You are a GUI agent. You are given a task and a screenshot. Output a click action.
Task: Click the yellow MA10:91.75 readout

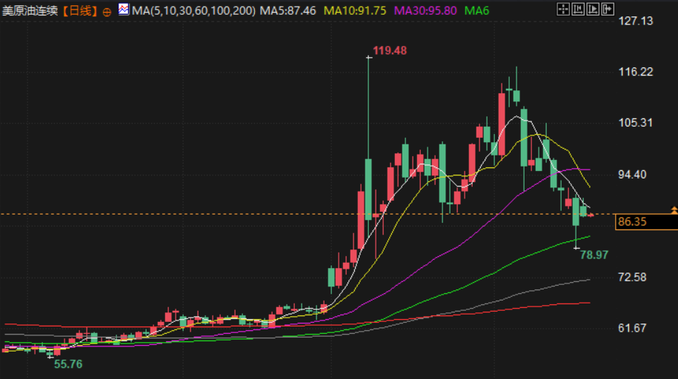355,11
